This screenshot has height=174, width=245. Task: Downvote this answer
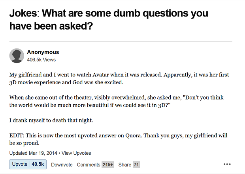pos(62,165)
